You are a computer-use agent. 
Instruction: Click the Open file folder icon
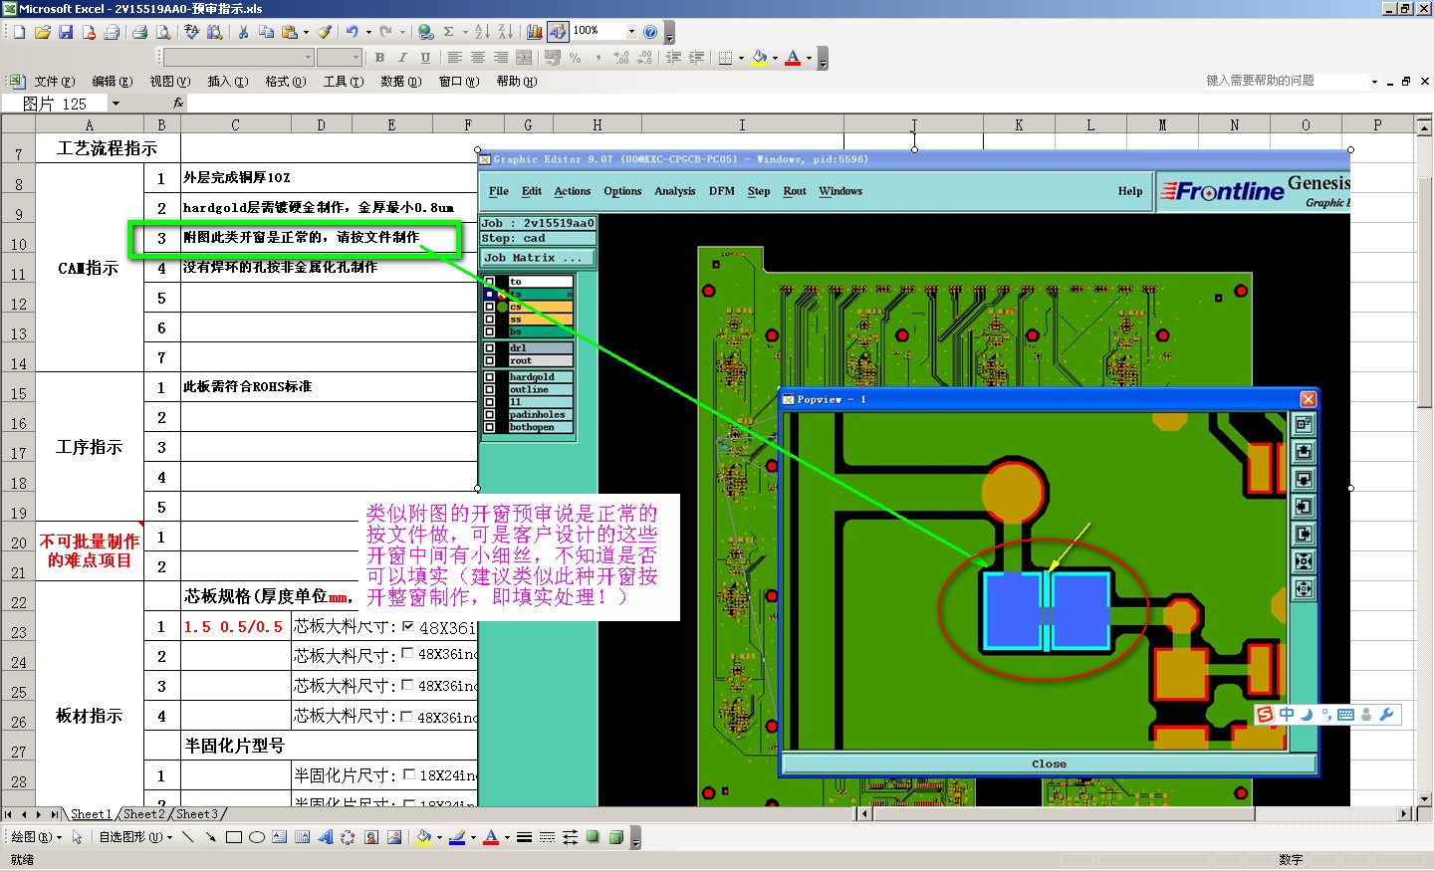point(42,32)
